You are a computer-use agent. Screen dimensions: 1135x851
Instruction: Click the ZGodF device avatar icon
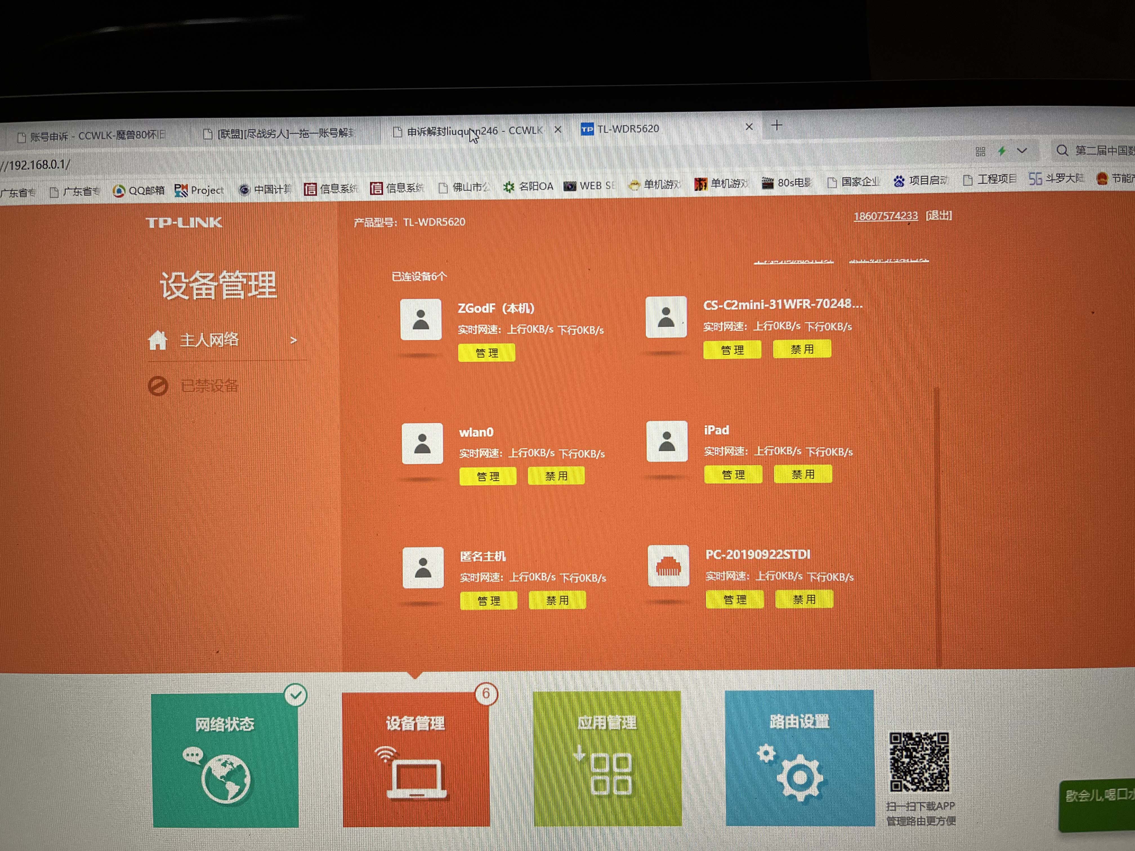(x=421, y=320)
